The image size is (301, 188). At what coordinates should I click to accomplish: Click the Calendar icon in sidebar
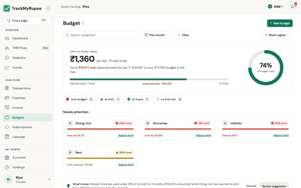7,137
